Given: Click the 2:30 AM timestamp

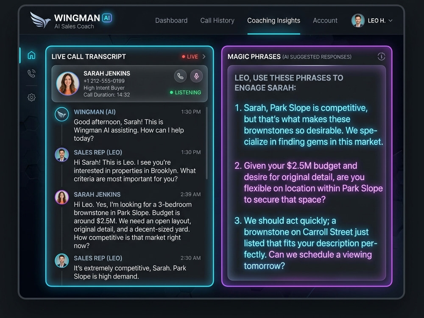Looking at the screenshot, I should point(191,258).
